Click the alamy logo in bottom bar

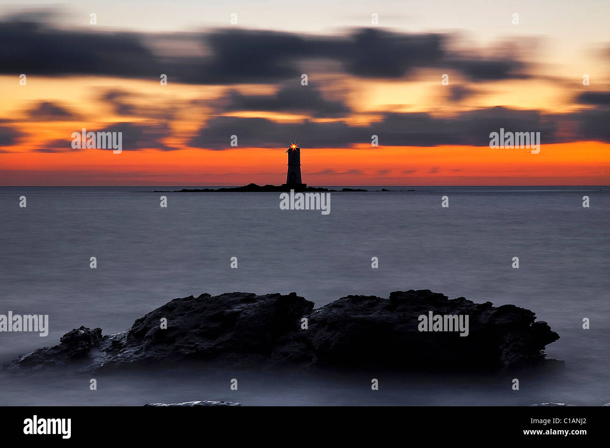pyautogui.click(x=47, y=426)
